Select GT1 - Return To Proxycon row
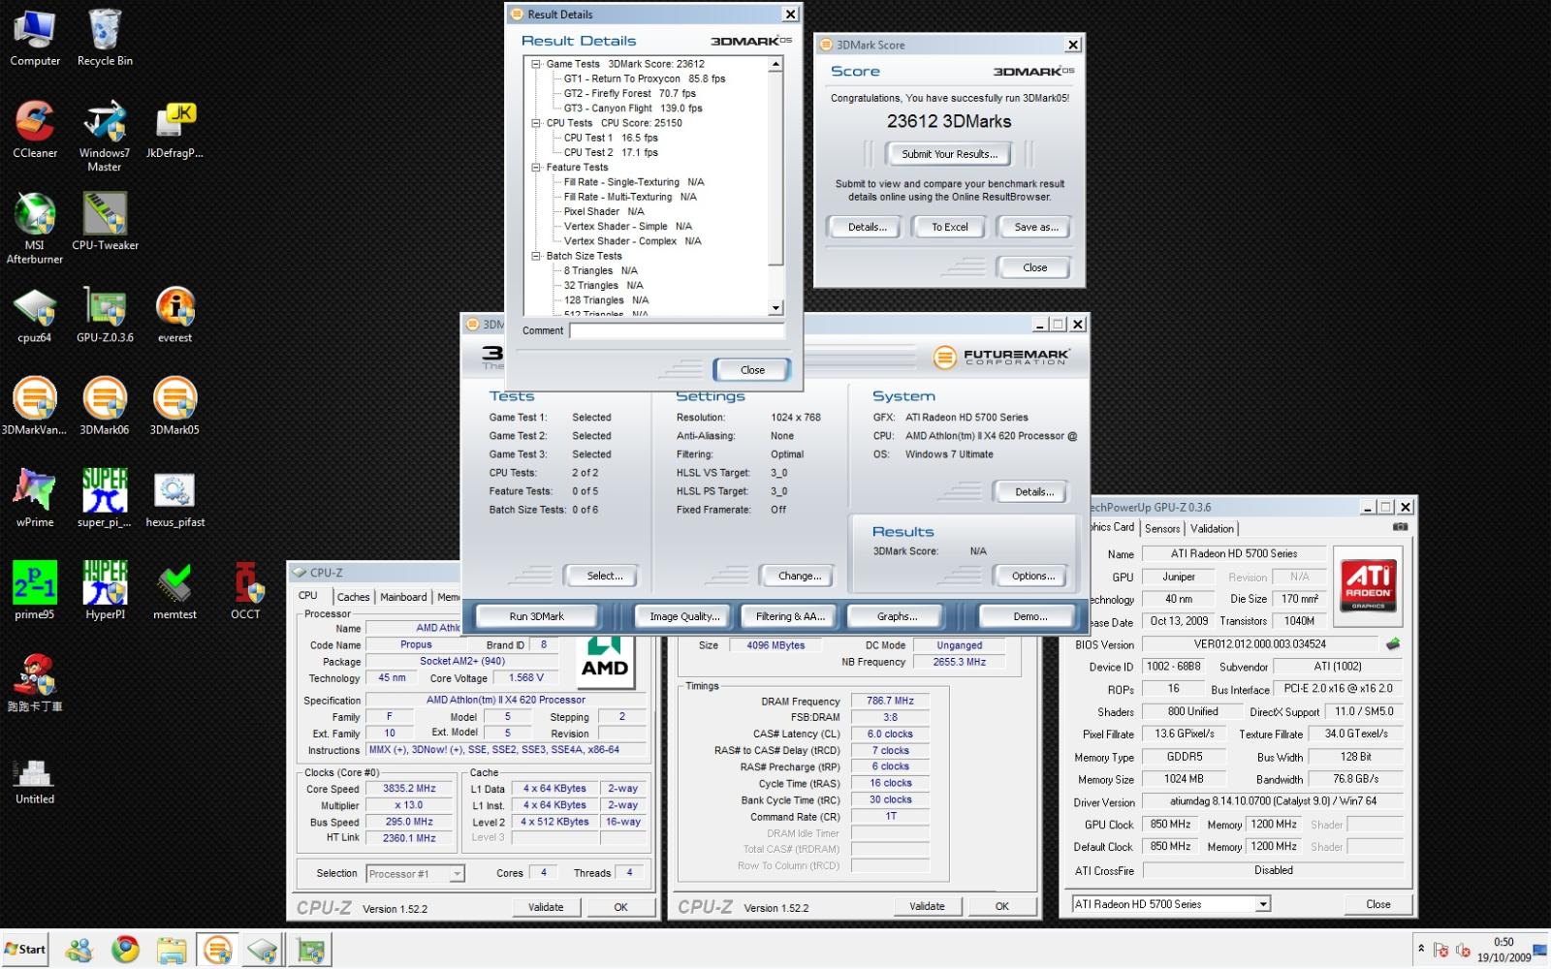This screenshot has height=969, width=1551. [645, 78]
